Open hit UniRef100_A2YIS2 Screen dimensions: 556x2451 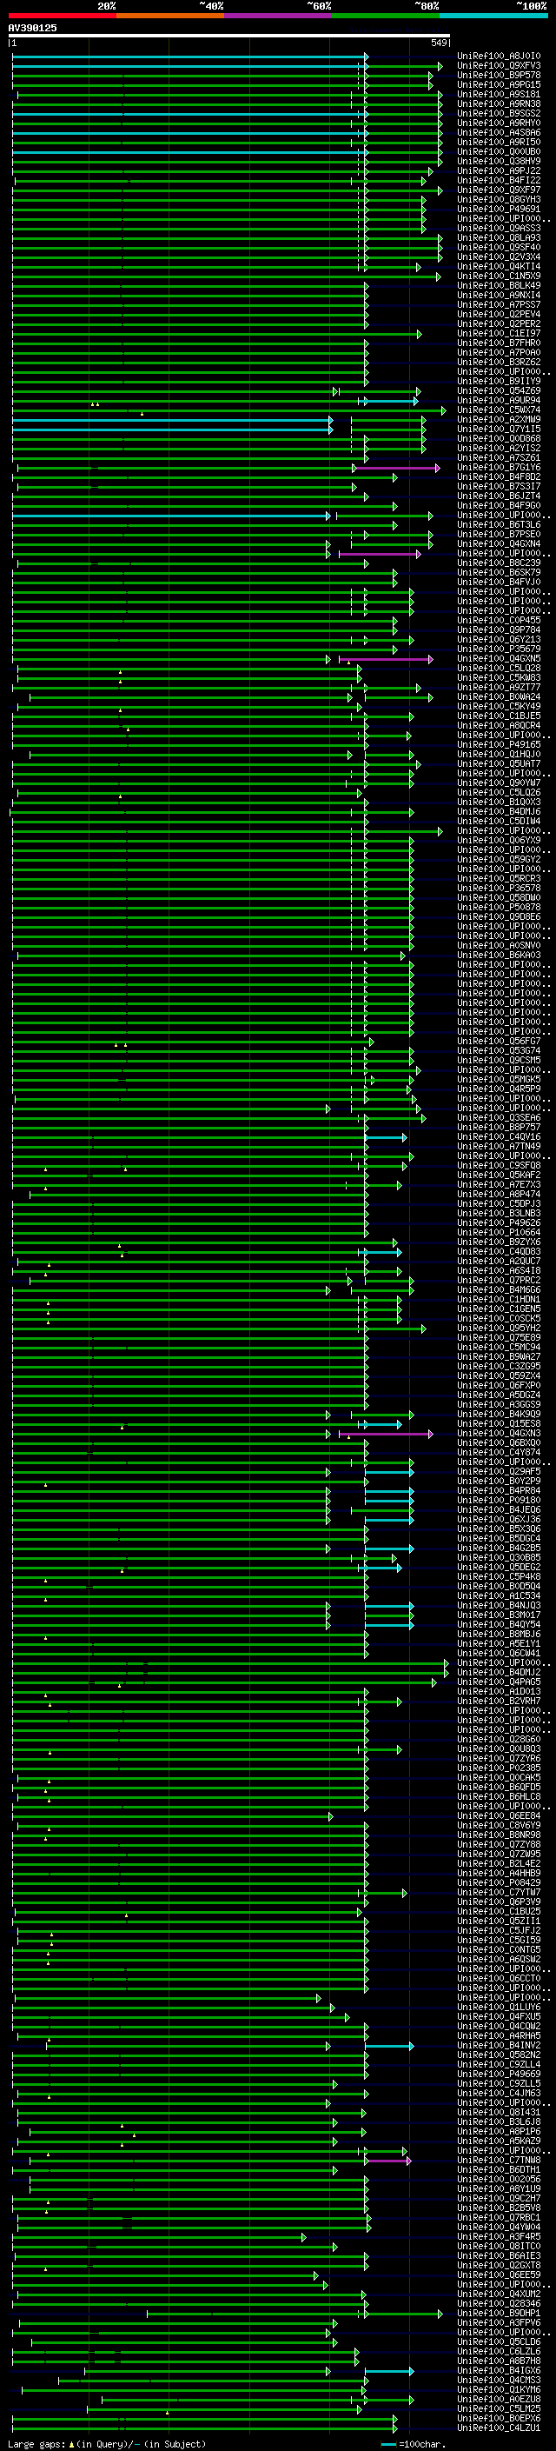[x=499, y=448]
